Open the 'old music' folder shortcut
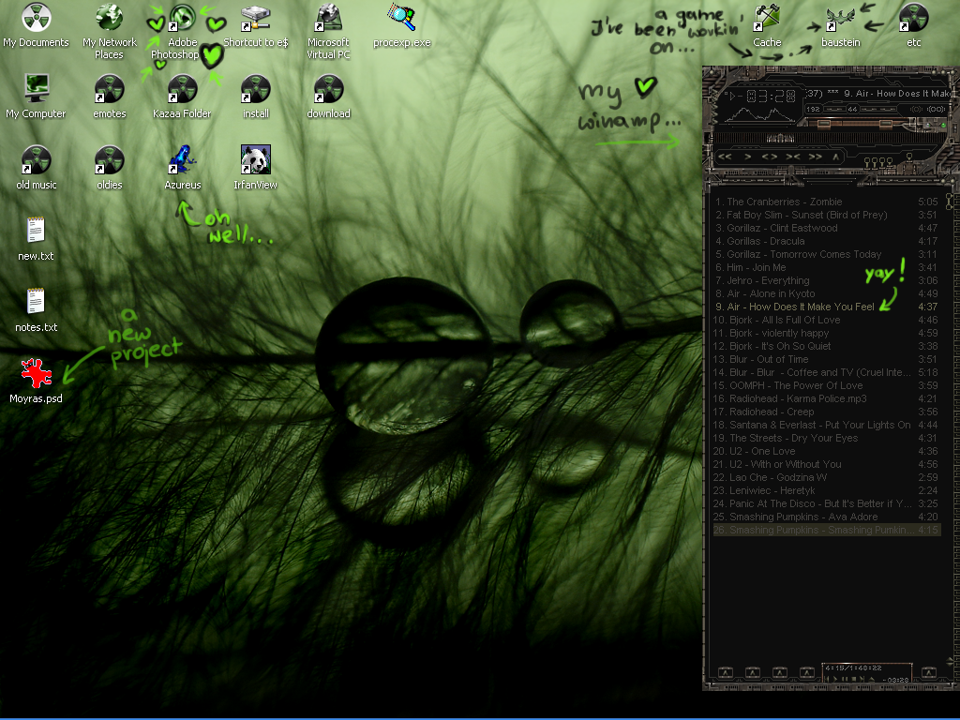This screenshot has width=960, height=720. [37, 168]
